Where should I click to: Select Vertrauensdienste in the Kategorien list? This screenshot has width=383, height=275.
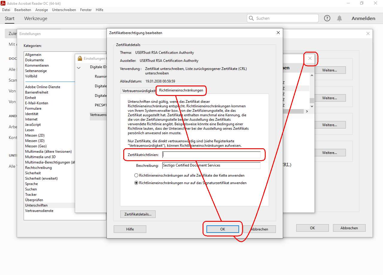pos(39,211)
